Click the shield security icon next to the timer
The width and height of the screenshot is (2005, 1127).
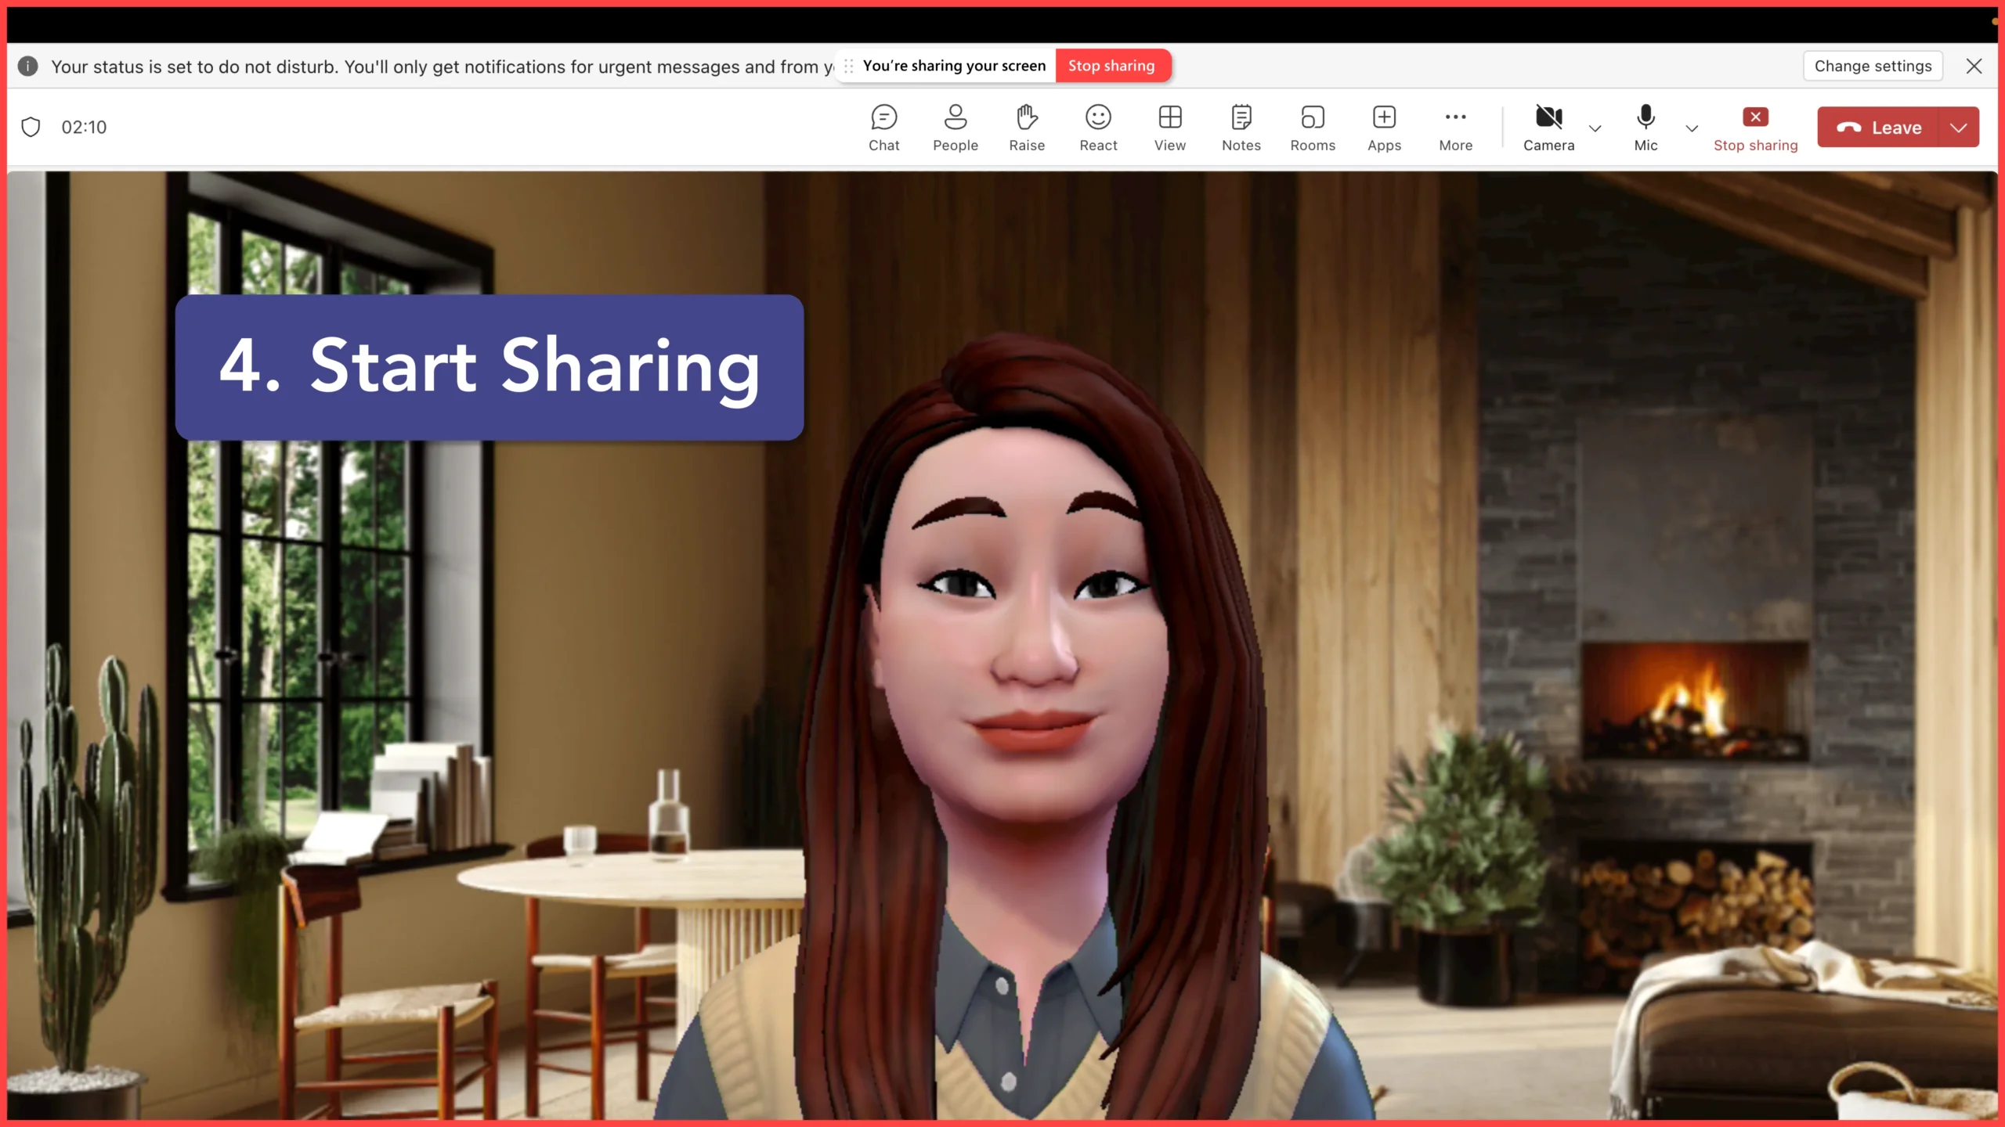[x=31, y=127]
